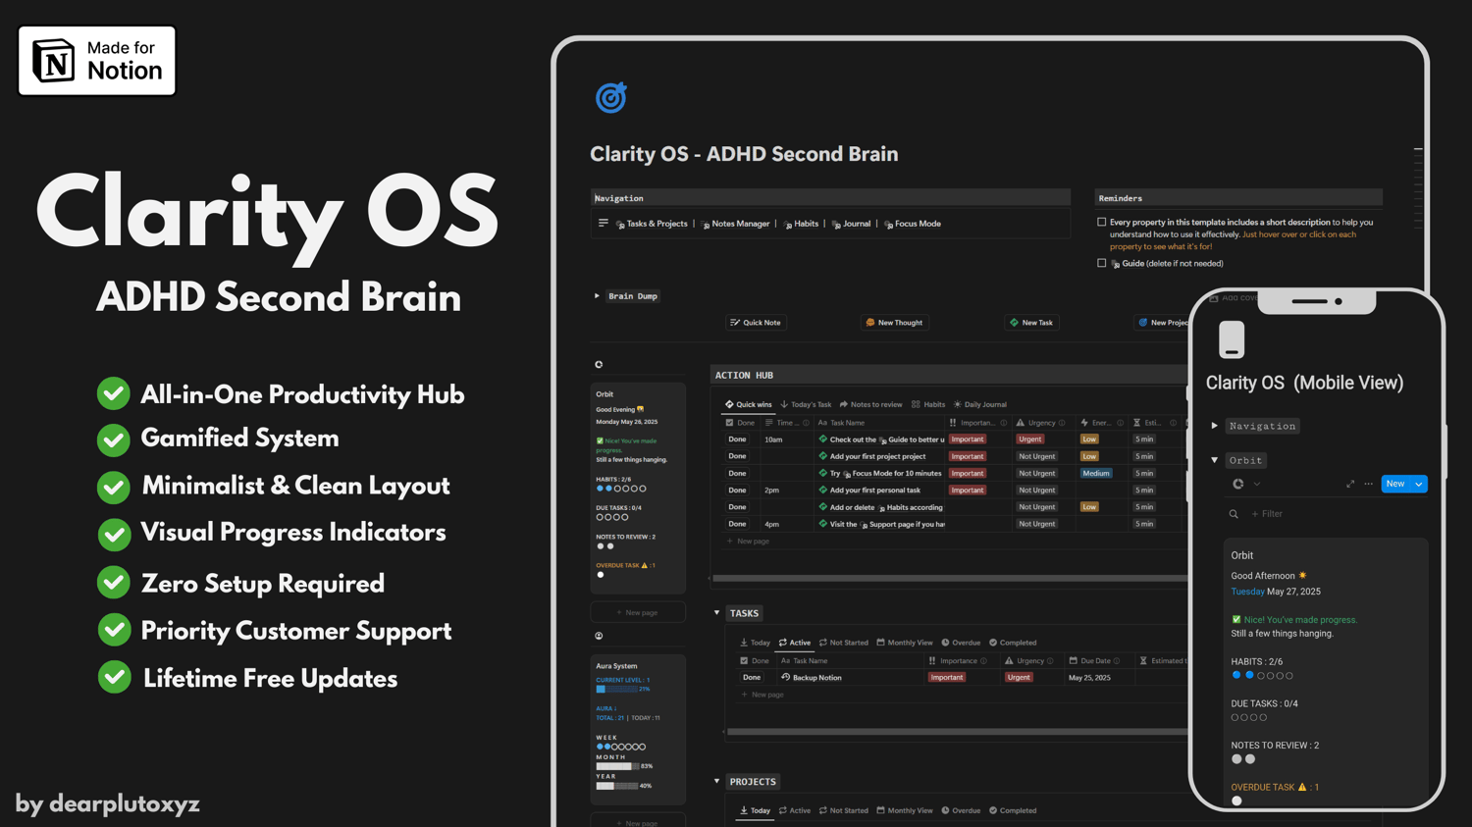Click the Estimate column hourglass icon in Action Hub

(x=1137, y=423)
